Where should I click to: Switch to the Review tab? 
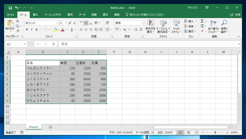coord(94,15)
